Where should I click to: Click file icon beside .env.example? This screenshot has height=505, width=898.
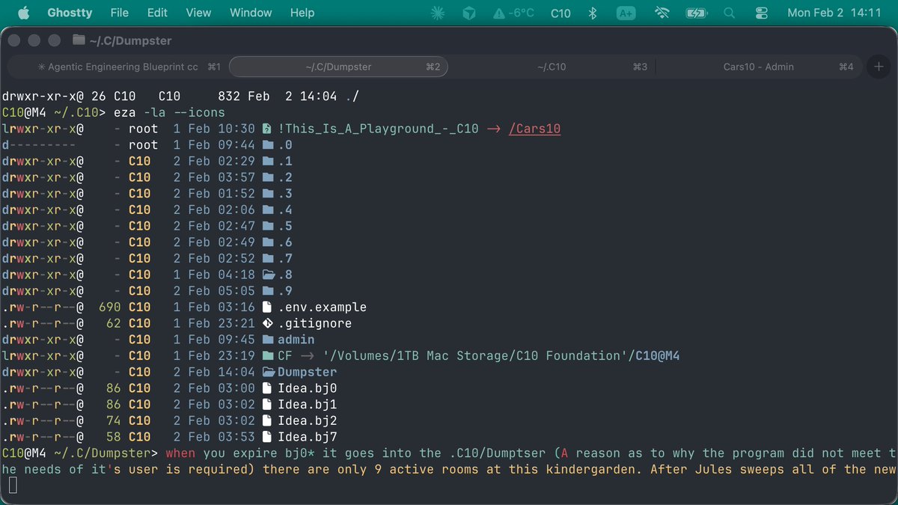(x=268, y=307)
